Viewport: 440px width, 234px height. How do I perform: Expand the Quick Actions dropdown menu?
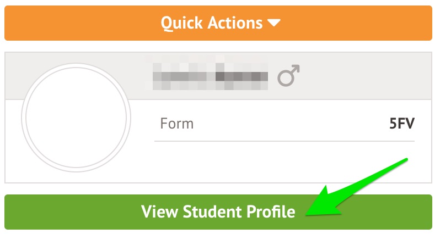[218, 23]
